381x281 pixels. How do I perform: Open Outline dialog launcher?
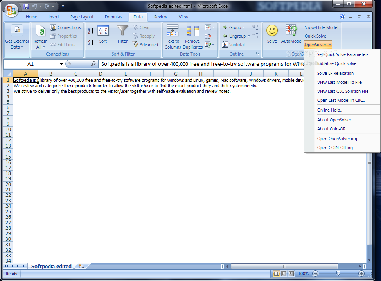coord(257,54)
